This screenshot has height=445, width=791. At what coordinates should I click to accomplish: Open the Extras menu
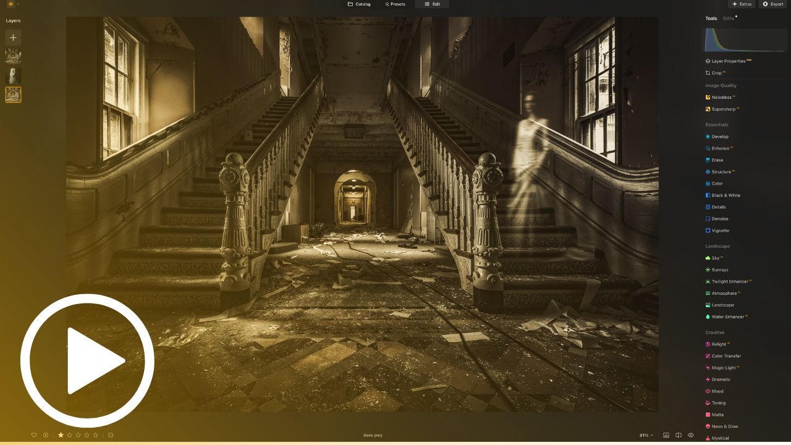tap(741, 4)
